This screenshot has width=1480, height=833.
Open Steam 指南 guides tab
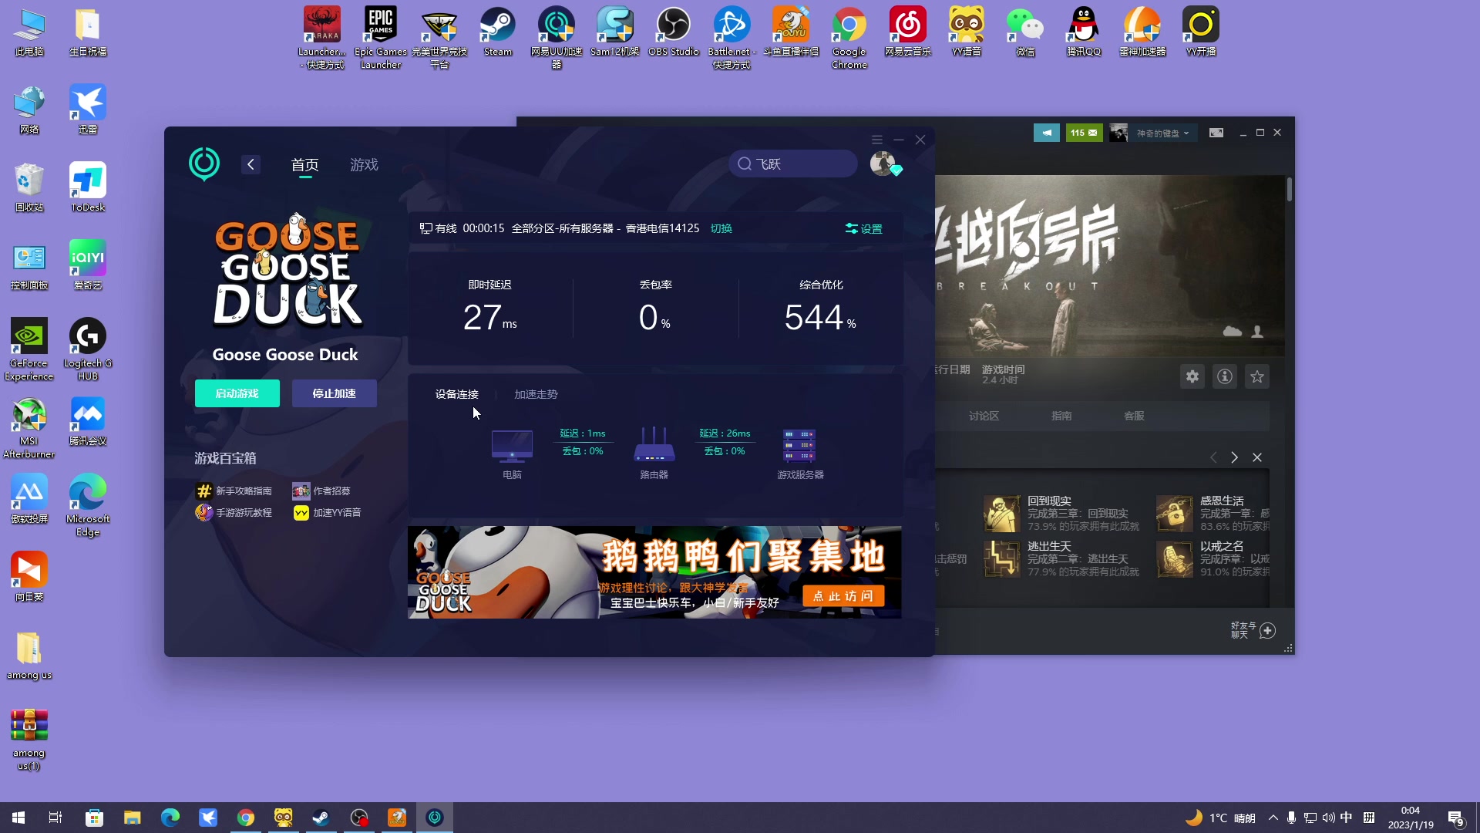pyautogui.click(x=1061, y=416)
